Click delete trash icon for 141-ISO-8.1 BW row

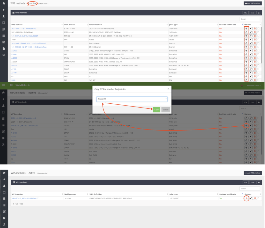coord(255,43)
